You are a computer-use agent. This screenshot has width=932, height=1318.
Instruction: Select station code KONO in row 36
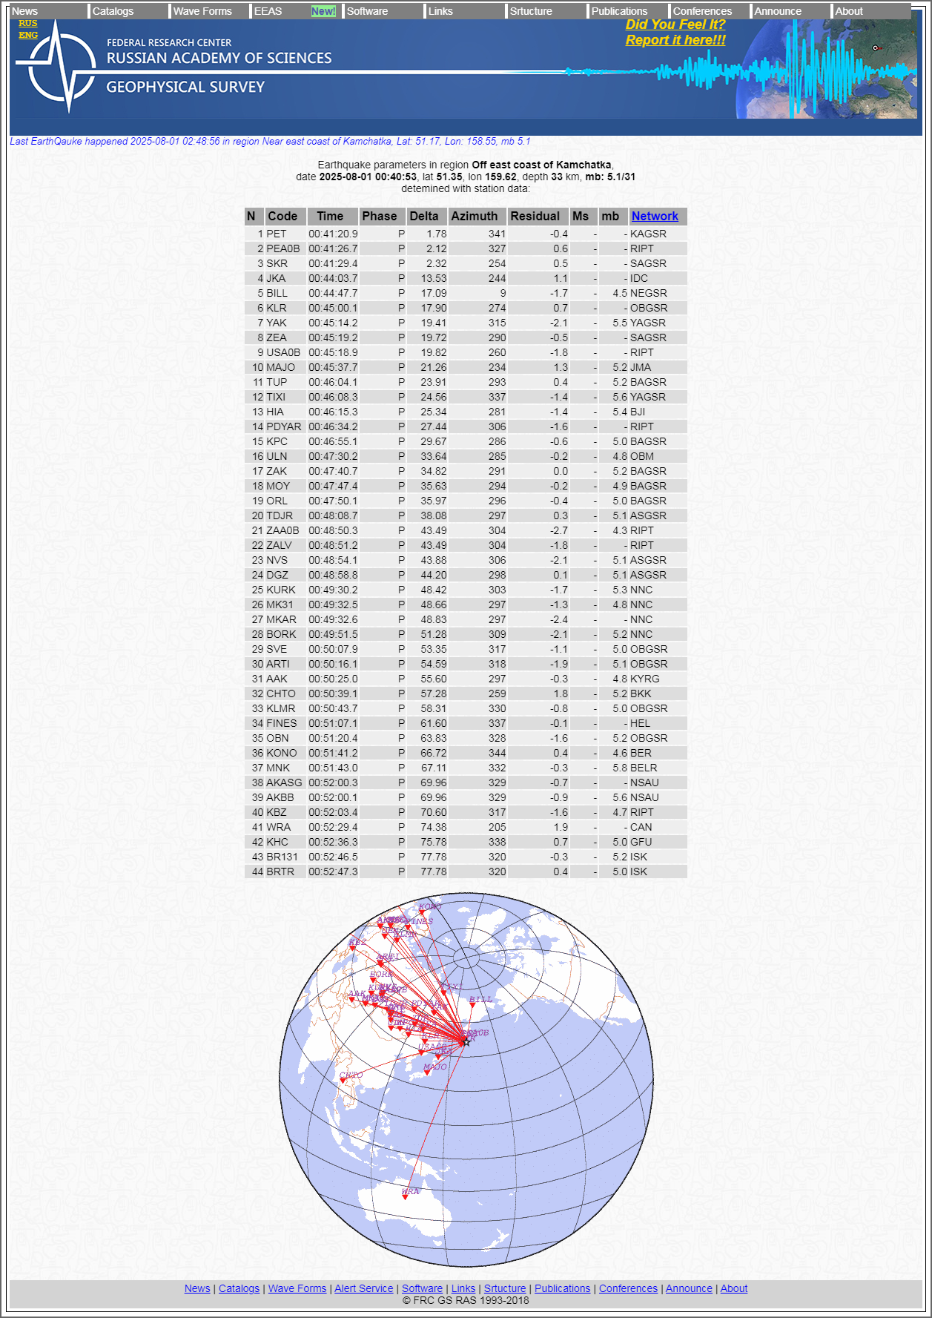point(282,753)
